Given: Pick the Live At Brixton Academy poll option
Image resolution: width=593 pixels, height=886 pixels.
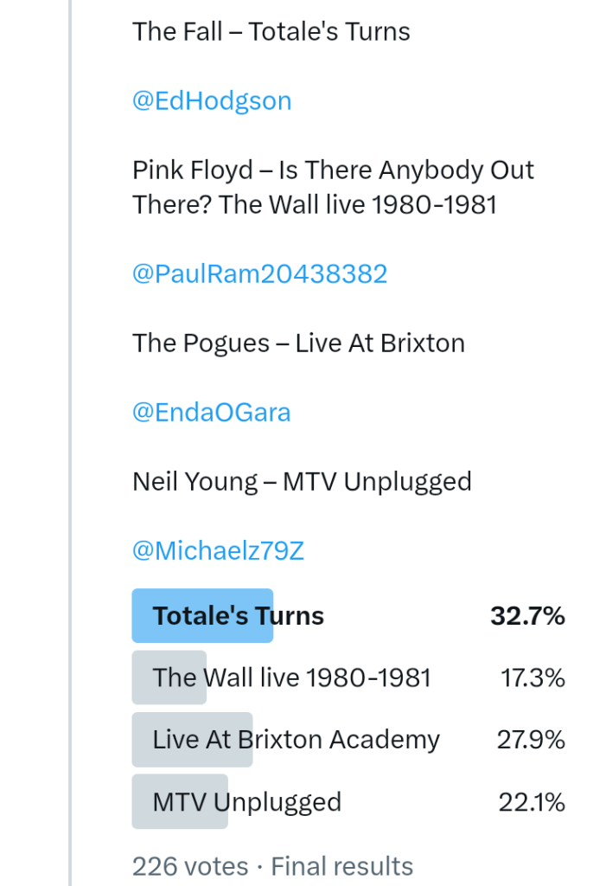Looking at the screenshot, I should point(296,740).
